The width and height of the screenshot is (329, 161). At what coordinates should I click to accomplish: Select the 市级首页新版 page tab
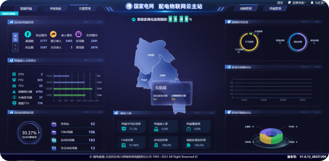tap(8, 13)
